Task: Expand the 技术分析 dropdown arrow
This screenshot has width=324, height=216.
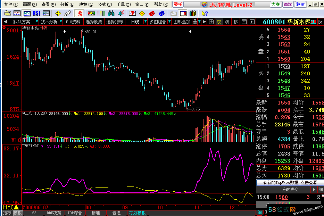Action: [x=61, y=22]
